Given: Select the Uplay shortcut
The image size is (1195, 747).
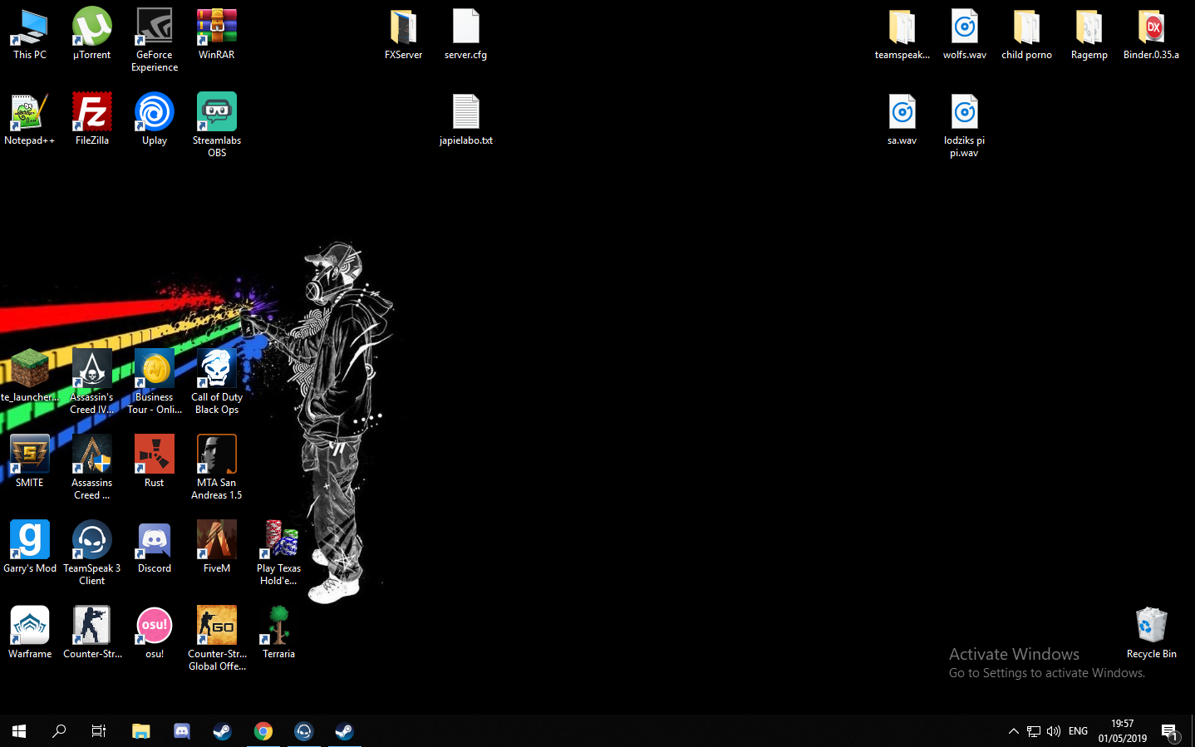Looking at the screenshot, I should tap(155, 120).
